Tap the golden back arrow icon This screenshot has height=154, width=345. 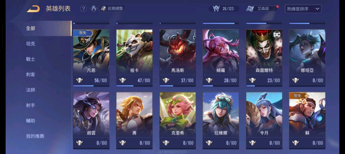click(x=33, y=9)
